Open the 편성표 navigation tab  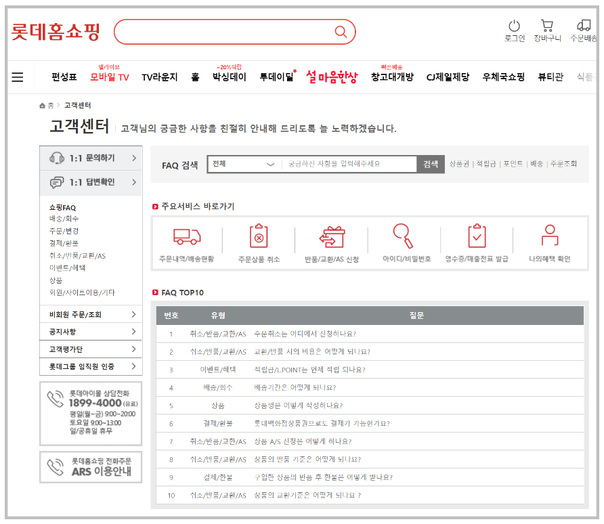[64, 77]
